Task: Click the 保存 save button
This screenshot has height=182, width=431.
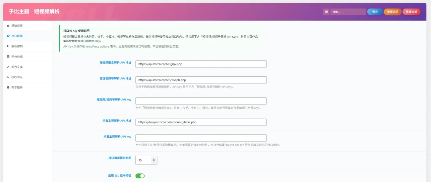Action: (375, 12)
